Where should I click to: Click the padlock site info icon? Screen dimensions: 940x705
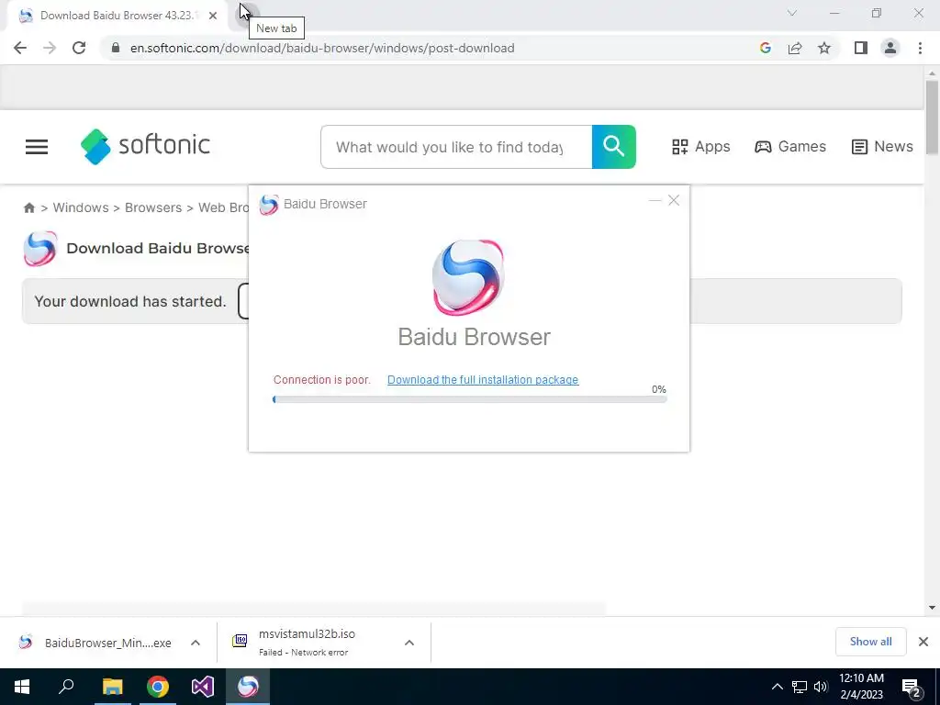[116, 48]
